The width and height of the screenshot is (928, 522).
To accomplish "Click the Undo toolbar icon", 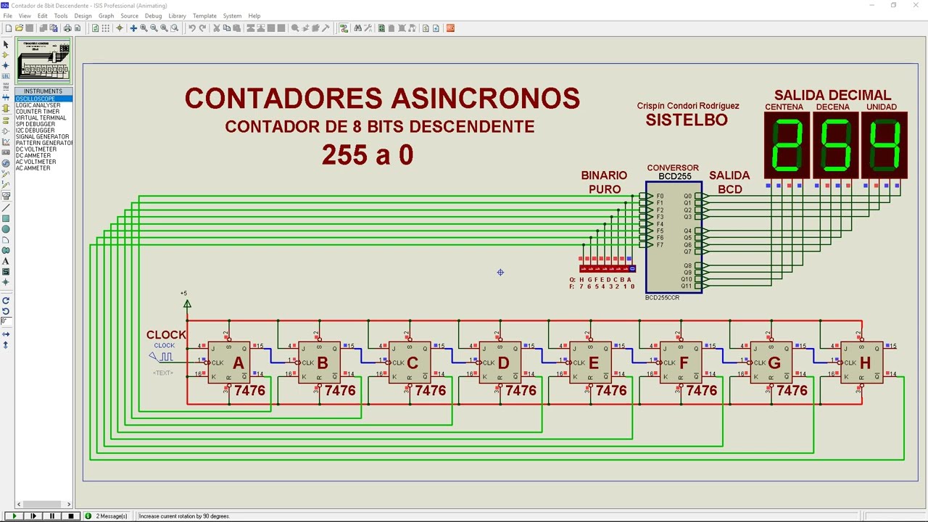I will click(192, 28).
